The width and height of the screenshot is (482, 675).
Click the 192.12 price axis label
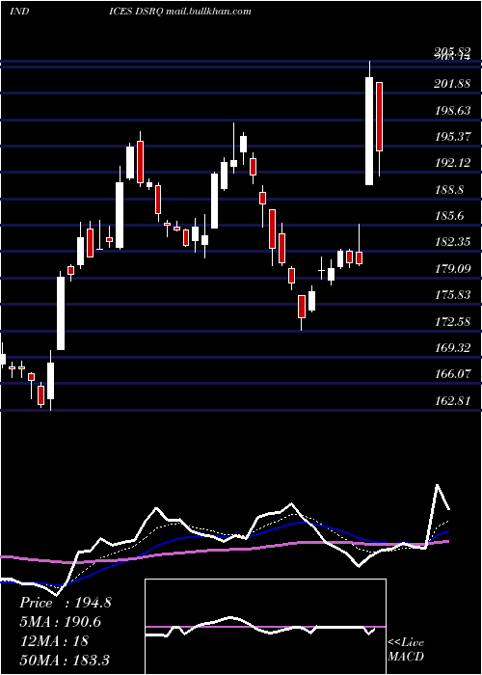tap(452, 163)
